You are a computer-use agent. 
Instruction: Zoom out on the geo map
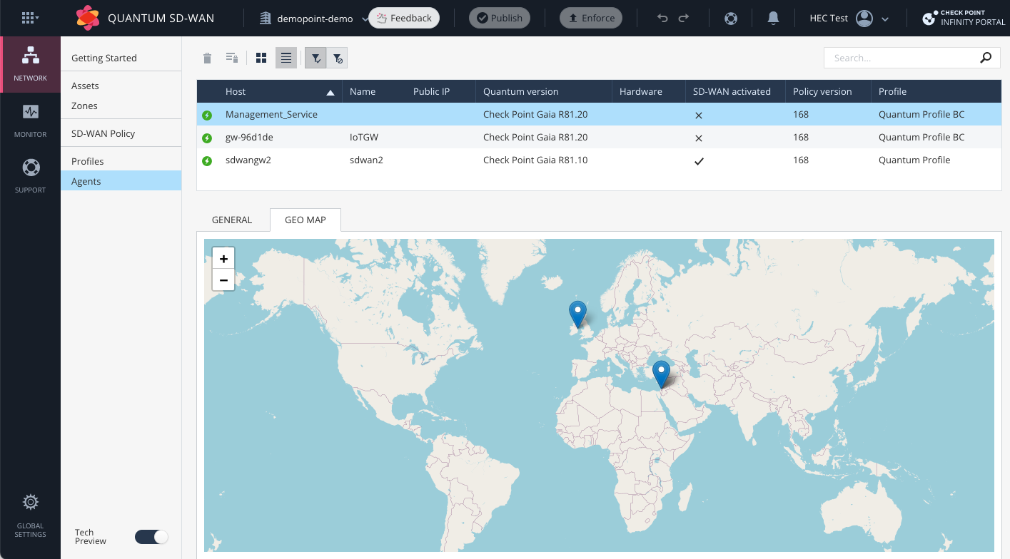point(223,280)
